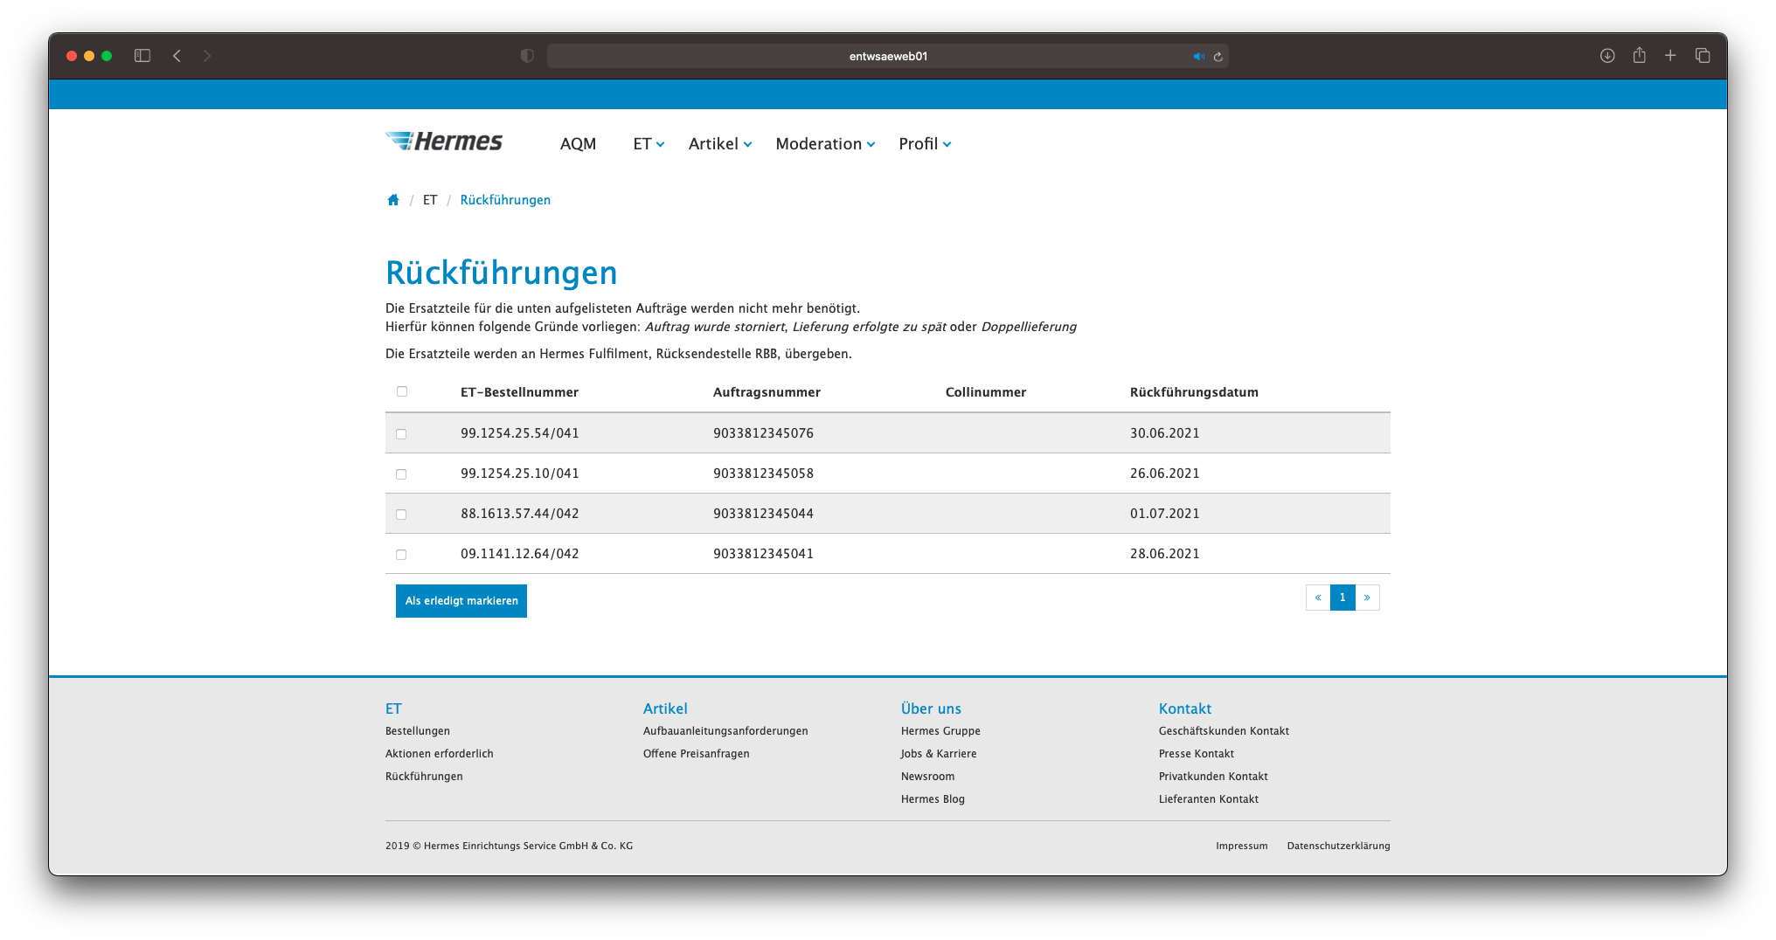
Task: Open the Share icon
Action: (1640, 55)
